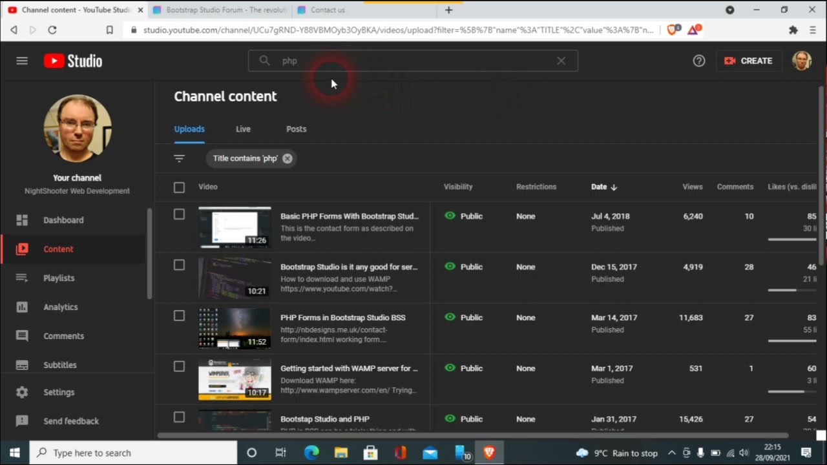Open File Explorer from taskbar
The width and height of the screenshot is (827, 465).
click(x=340, y=453)
